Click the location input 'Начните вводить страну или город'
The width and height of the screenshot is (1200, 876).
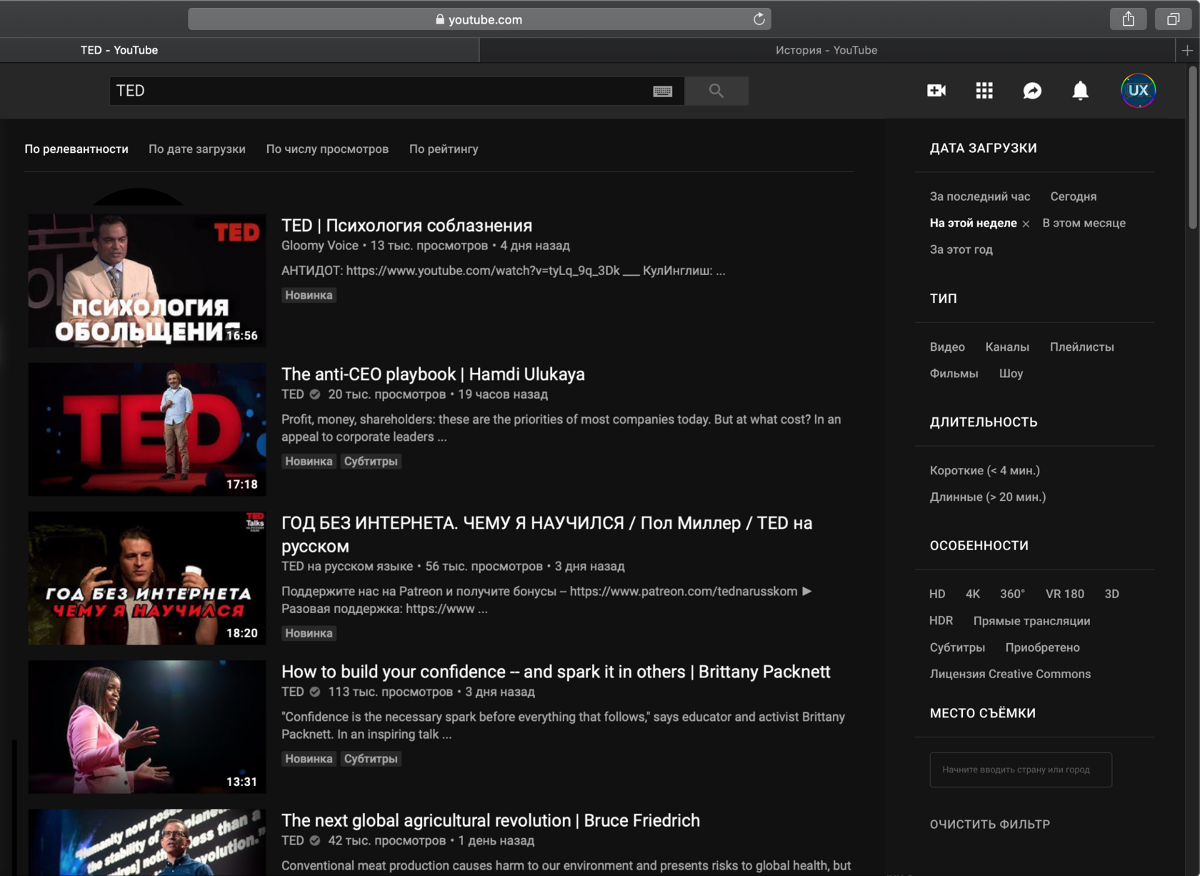1021,770
